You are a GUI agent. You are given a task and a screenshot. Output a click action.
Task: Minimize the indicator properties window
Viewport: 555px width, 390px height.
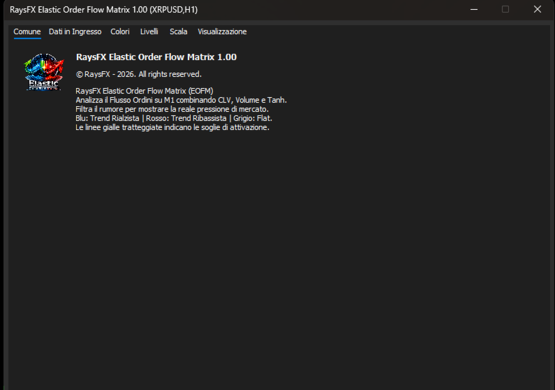point(474,10)
